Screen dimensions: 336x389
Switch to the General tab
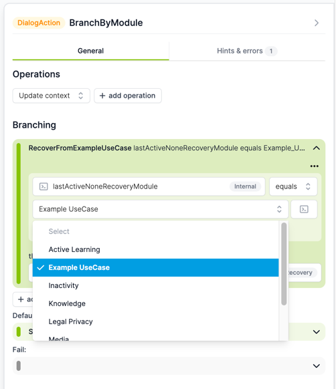91,51
